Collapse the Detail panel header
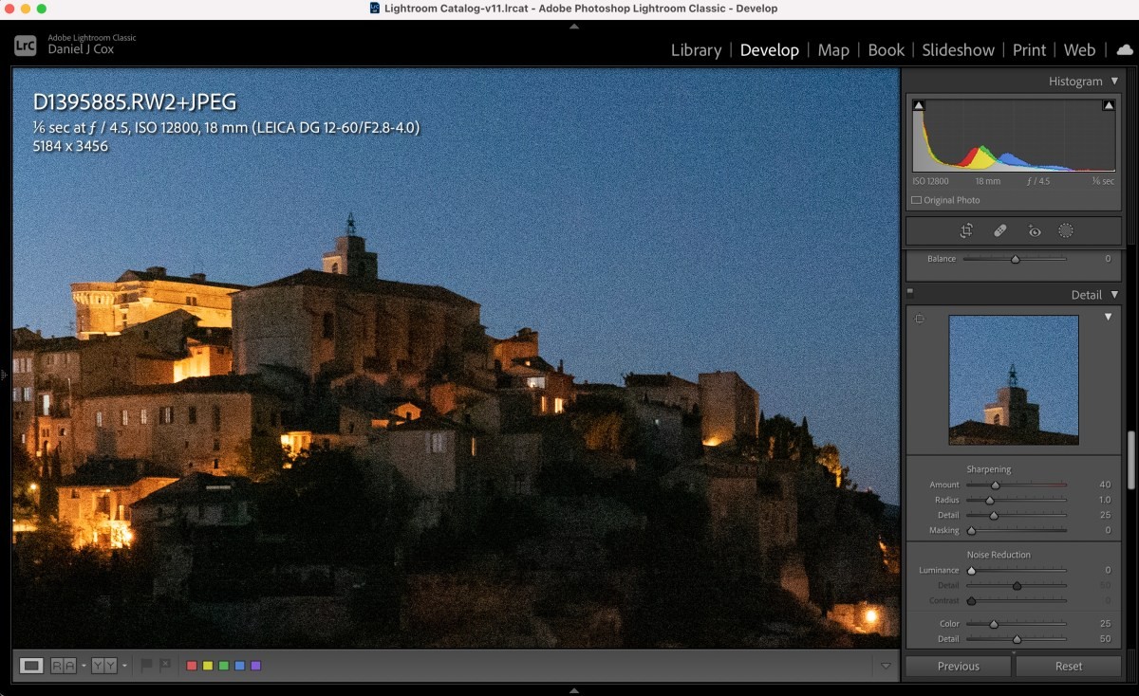The height and width of the screenshot is (696, 1139). (x=1114, y=295)
